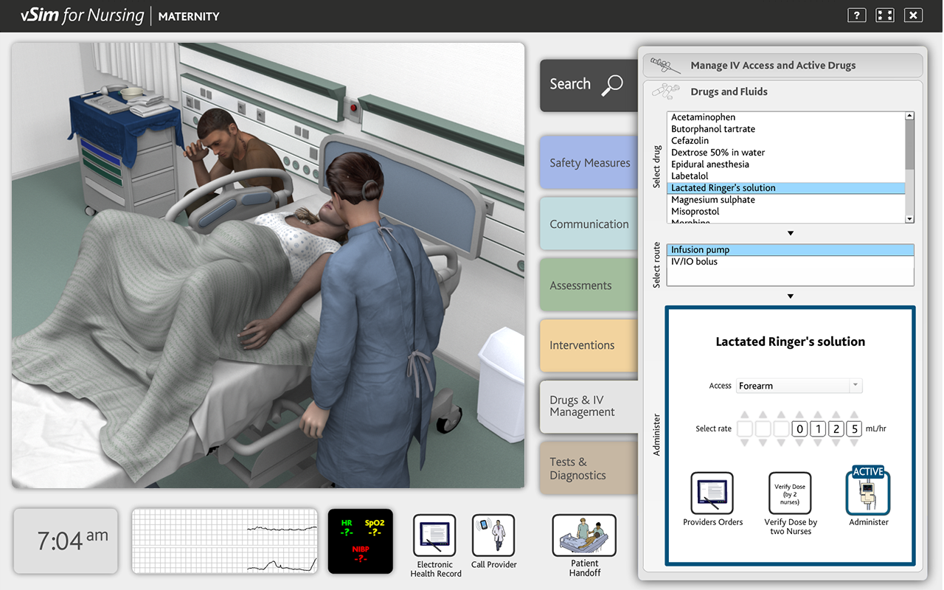The height and width of the screenshot is (590, 944).
Task: Expand the arrow below the drug list
Action: tap(790, 232)
